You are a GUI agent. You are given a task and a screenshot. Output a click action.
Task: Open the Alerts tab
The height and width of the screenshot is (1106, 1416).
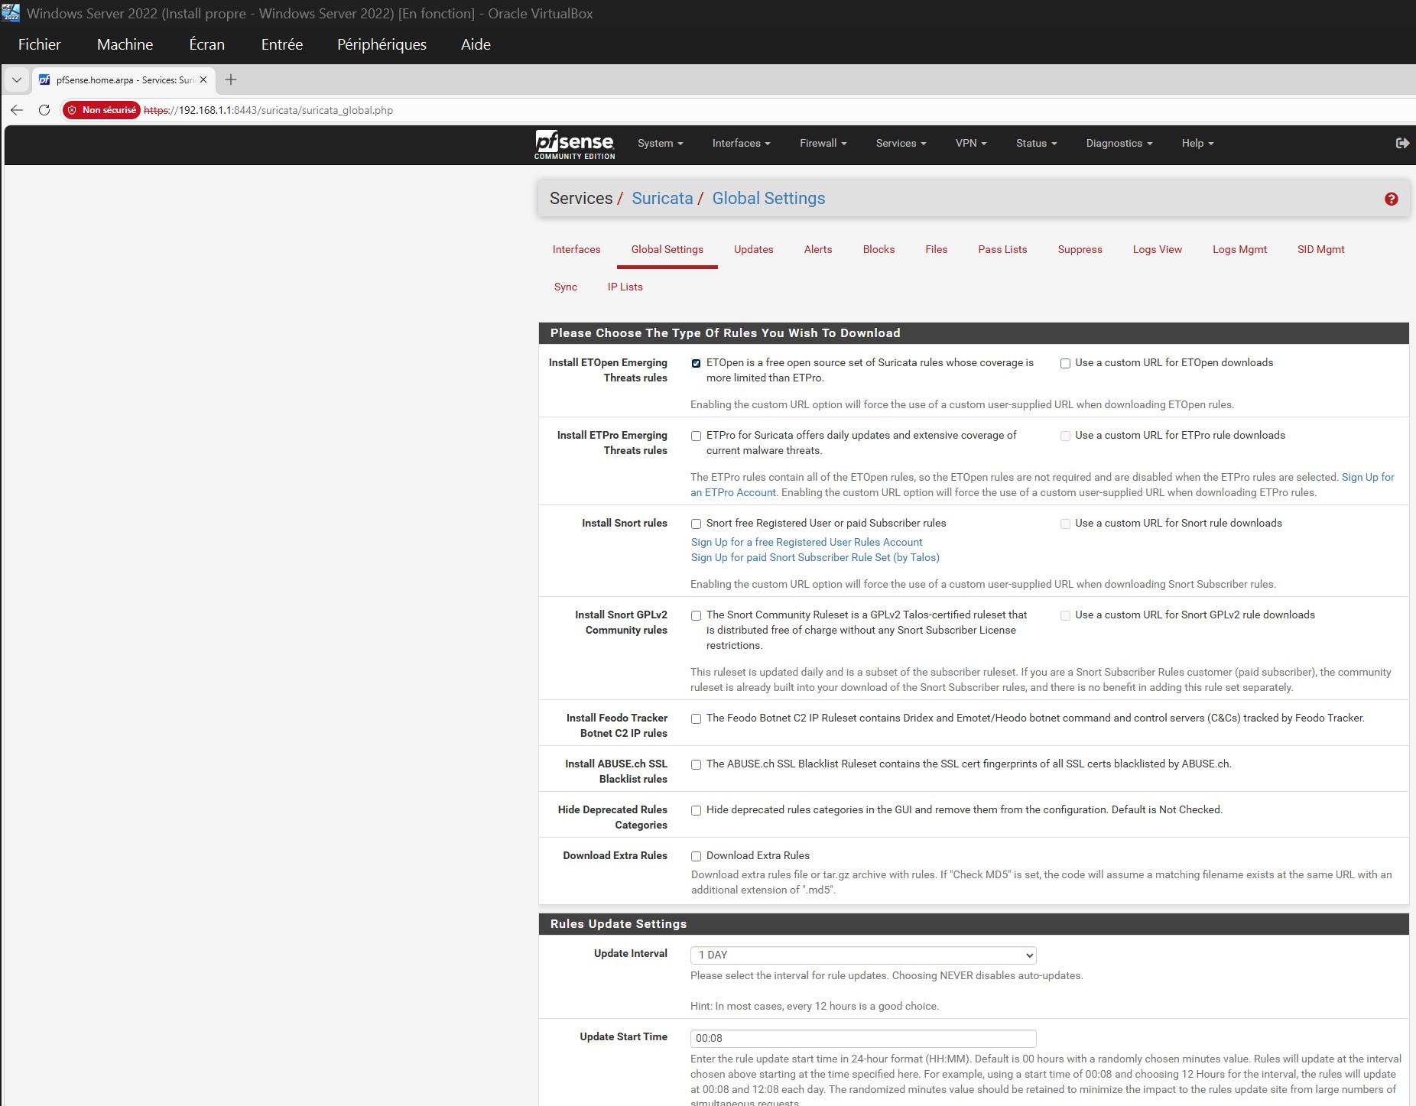(817, 249)
